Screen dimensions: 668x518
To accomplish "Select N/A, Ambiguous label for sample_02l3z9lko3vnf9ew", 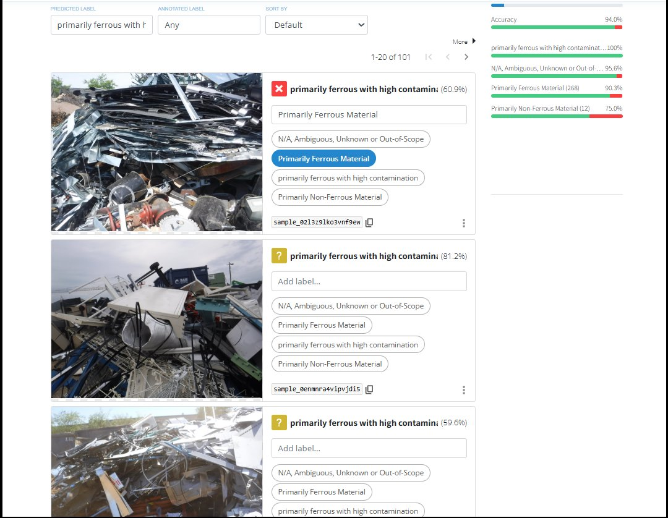I will 351,138.
